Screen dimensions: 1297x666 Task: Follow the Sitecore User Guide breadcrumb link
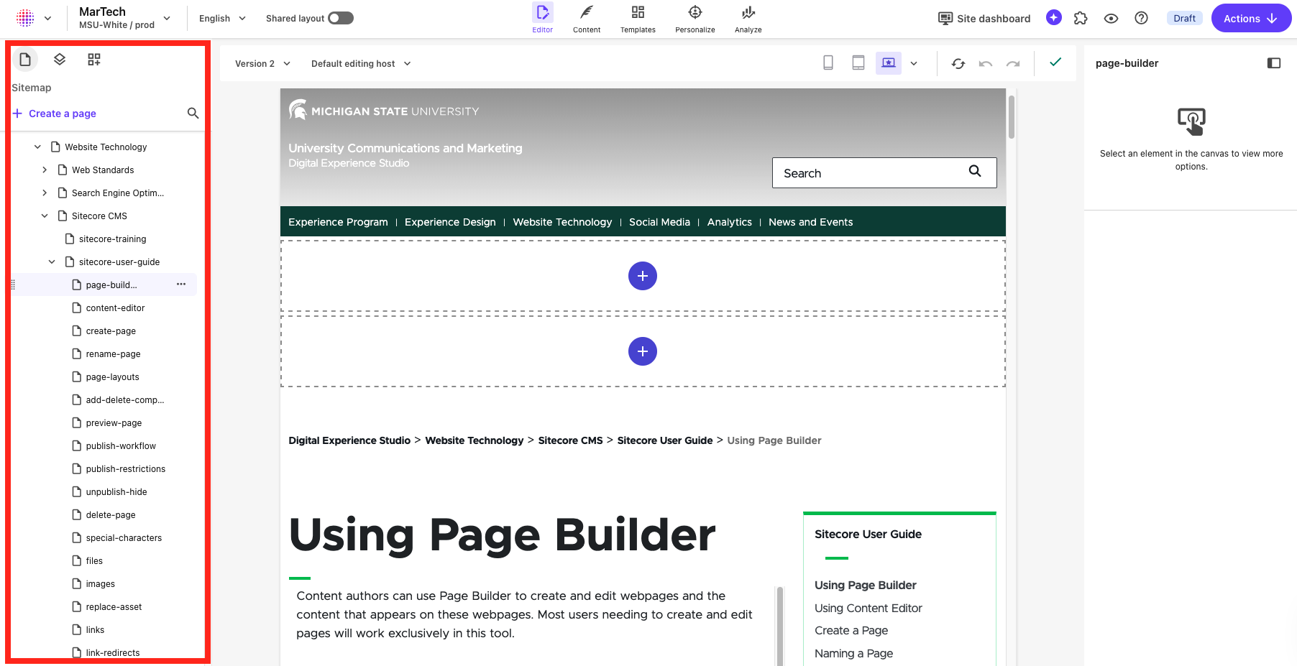coord(665,440)
